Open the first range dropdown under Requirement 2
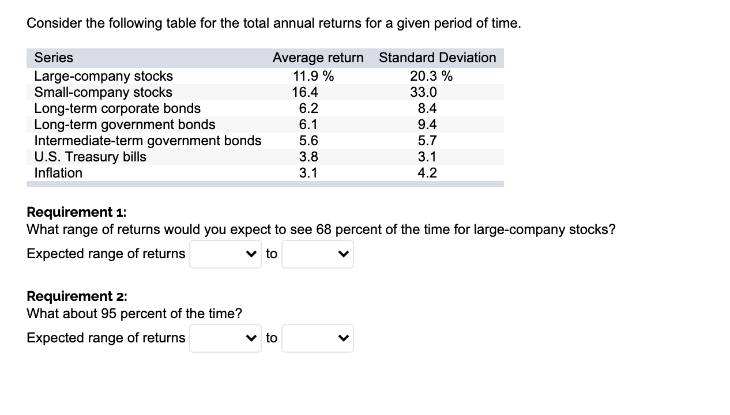730x415 pixels. click(225, 338)
